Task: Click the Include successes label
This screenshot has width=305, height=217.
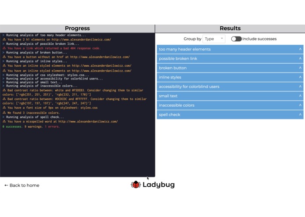Action: pos(259,39)
